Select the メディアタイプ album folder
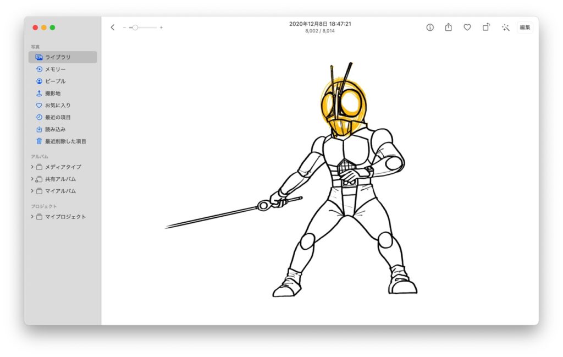Screen dimensions: 563x357 click(63, 167)
